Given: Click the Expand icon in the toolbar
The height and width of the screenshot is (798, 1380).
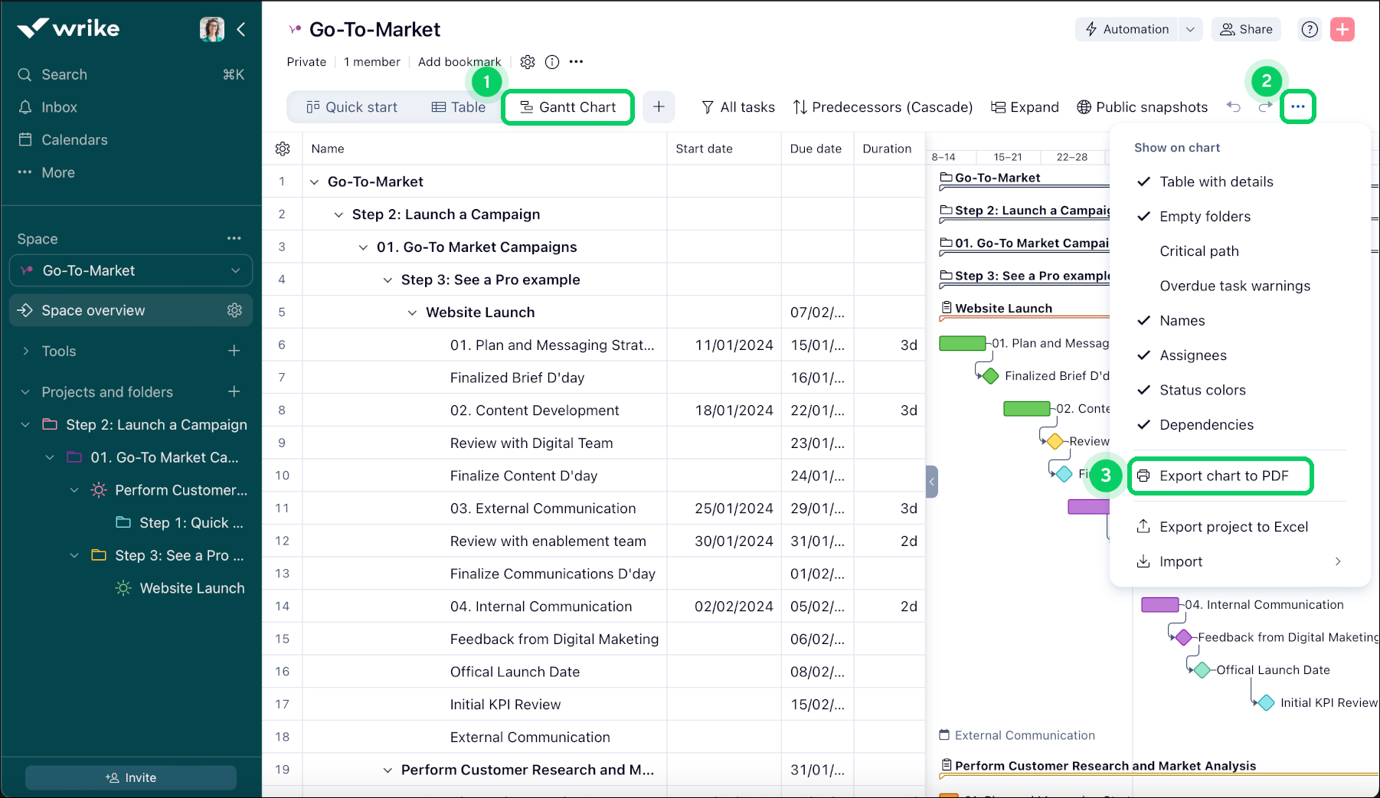Looking at the screenshot, I should 999,107.
